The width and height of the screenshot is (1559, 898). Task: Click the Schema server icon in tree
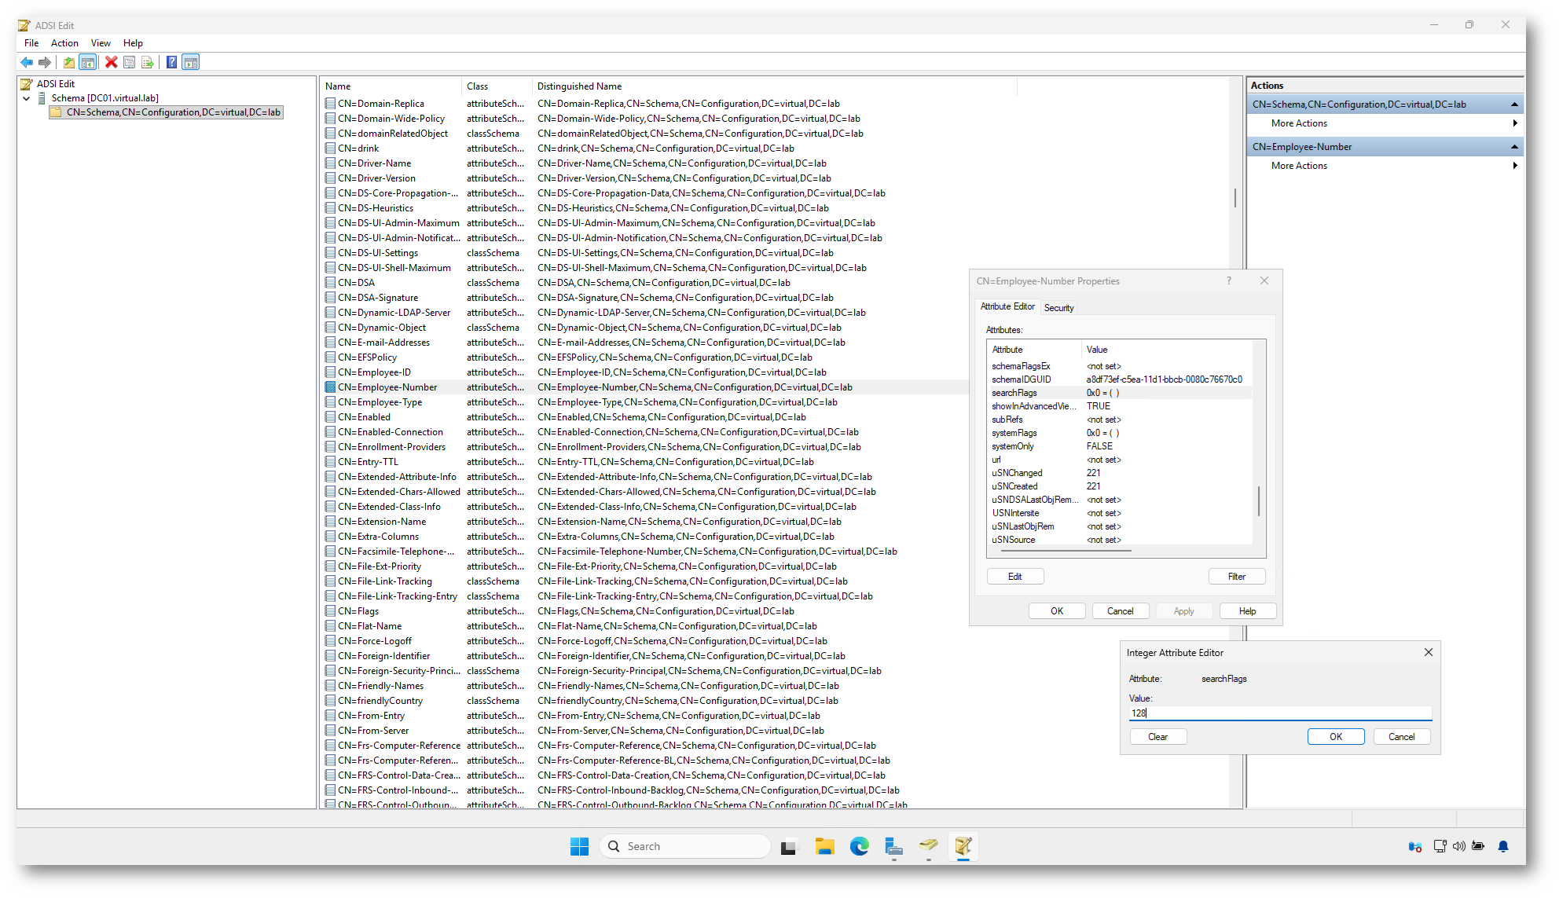pyautogui.click(x=42, y=98)
